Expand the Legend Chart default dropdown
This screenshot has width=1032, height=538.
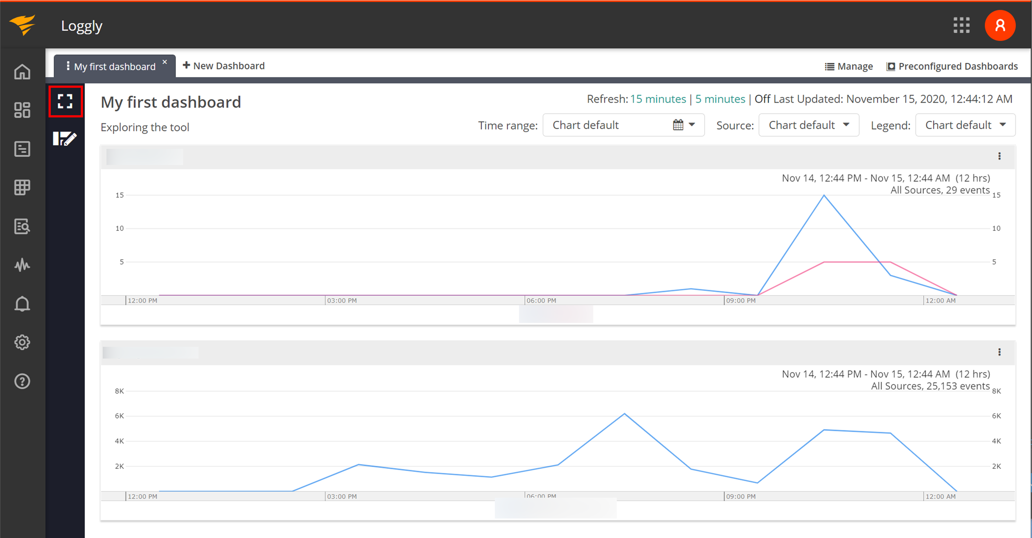[x=965, y=125]
